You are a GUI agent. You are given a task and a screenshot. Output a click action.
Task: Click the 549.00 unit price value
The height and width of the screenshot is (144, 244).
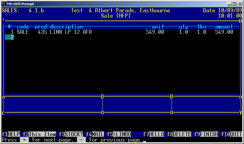click(x=155, y=32)
